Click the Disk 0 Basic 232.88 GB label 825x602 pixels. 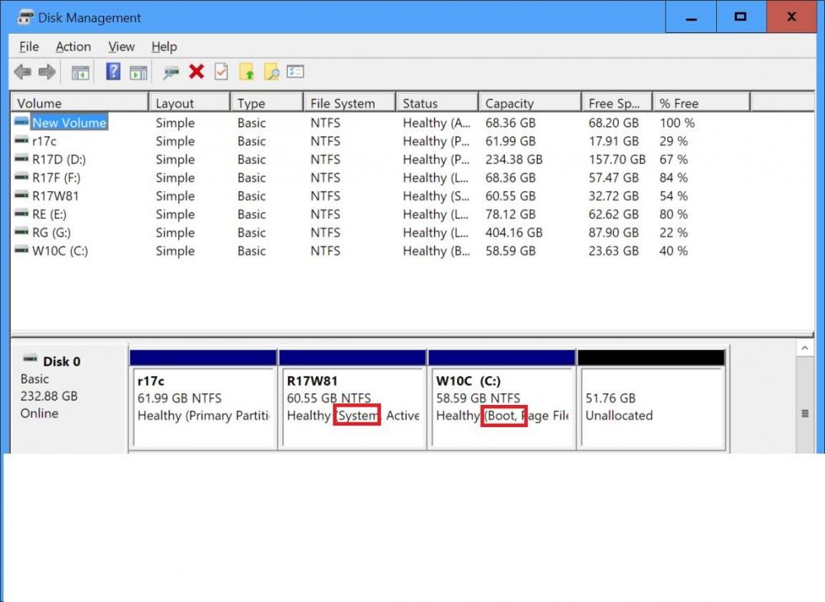tap(50, 388)
